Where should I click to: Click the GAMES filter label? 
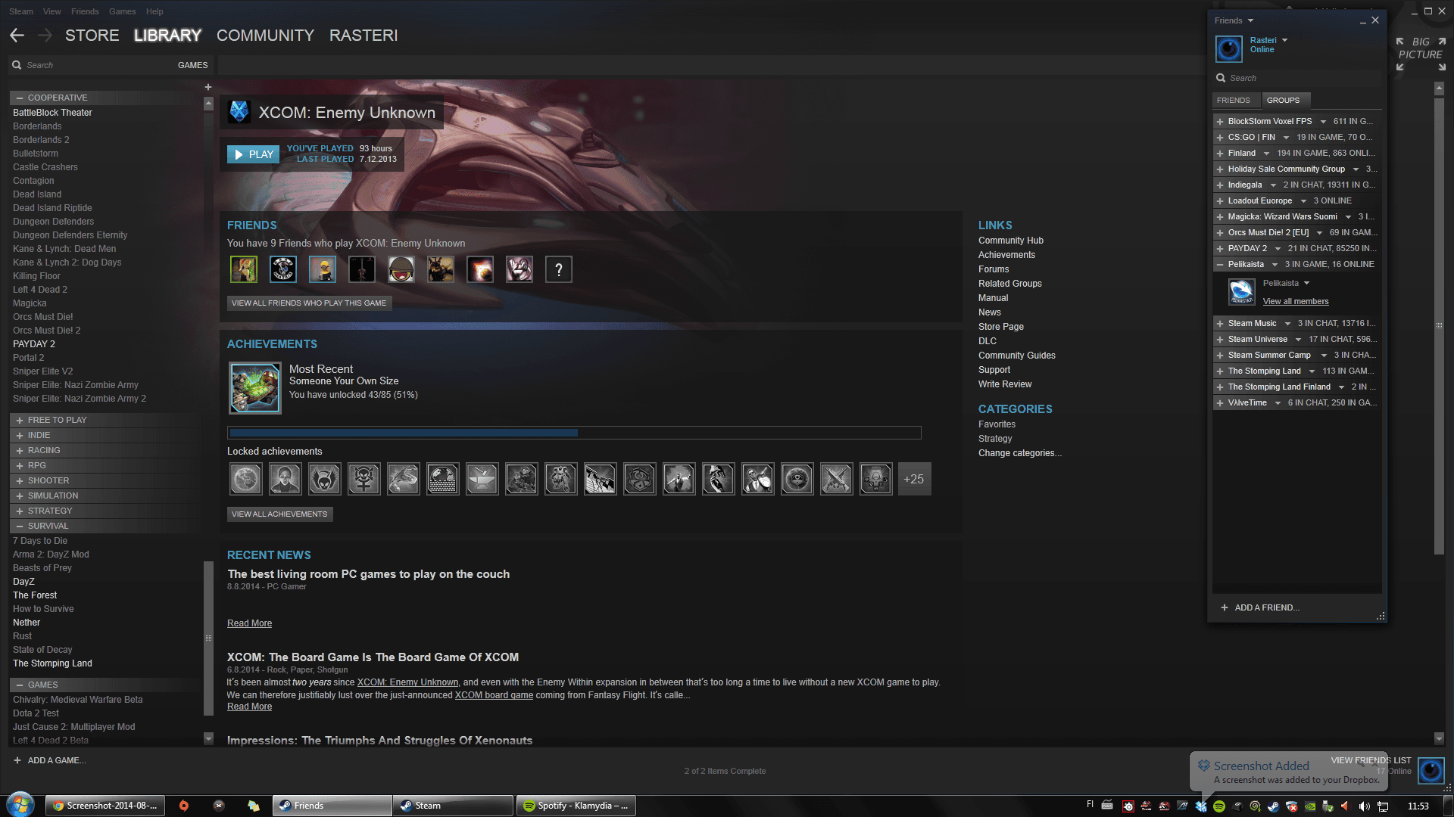click(192, 65)
